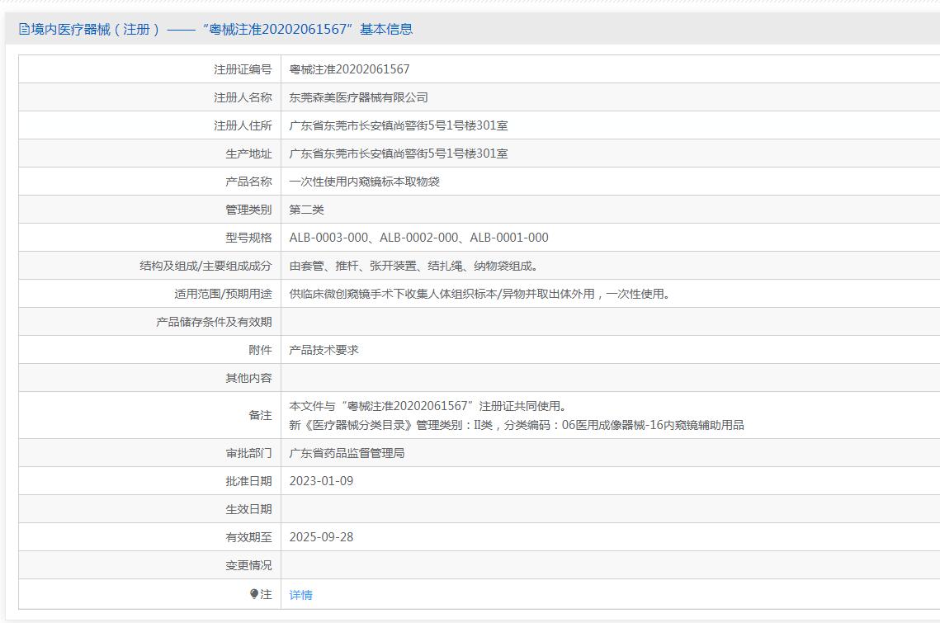Click the 结构及组成/主要组成成分 label
Viewport: 940px width, 623px height.
point(205,266)
